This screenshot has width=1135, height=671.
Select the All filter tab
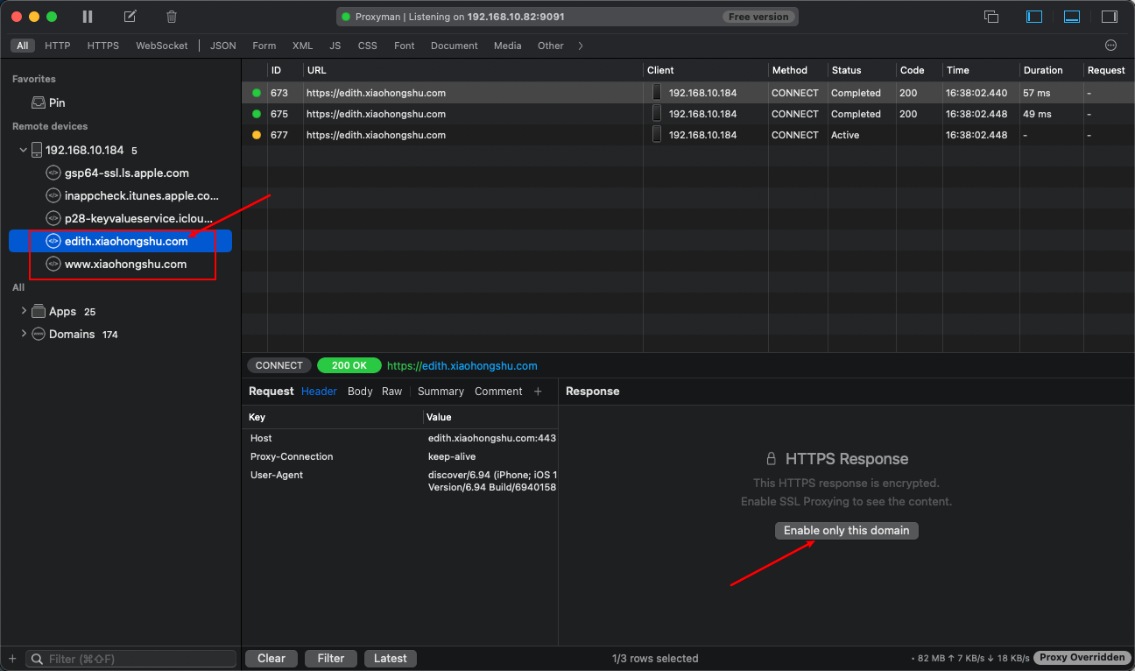22,46
